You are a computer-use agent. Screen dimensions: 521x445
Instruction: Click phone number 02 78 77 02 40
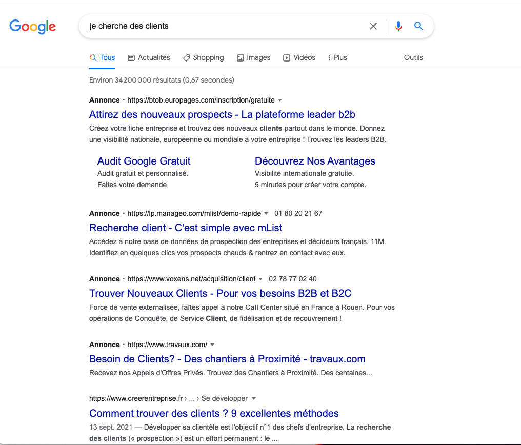(293, 279)
